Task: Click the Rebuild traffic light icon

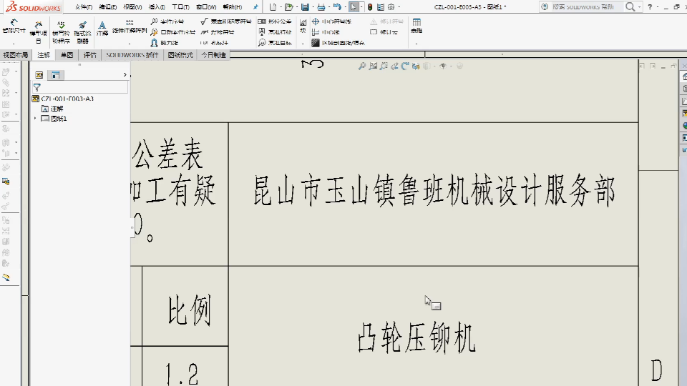Action: tap(370, 7)
